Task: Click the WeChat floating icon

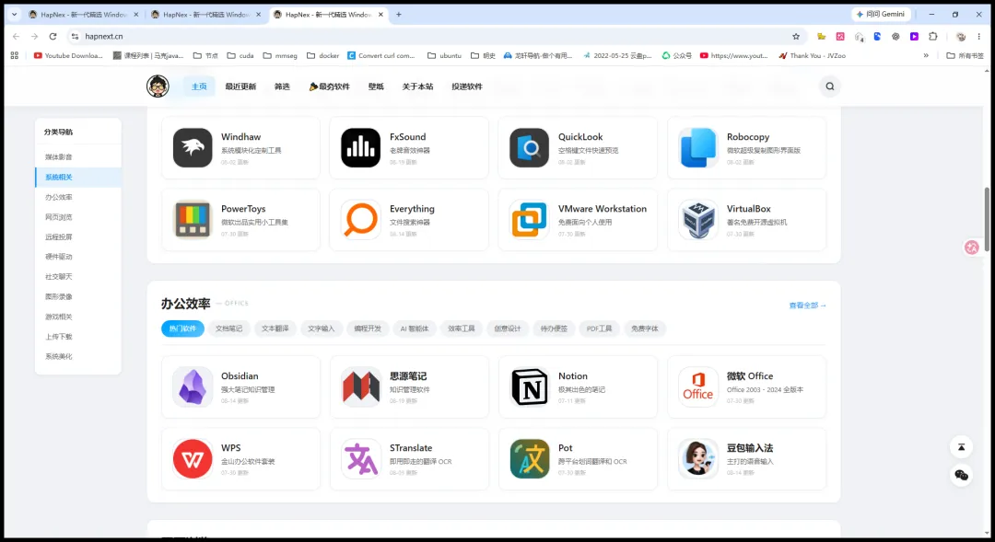Action: click(x=961, y=475)
